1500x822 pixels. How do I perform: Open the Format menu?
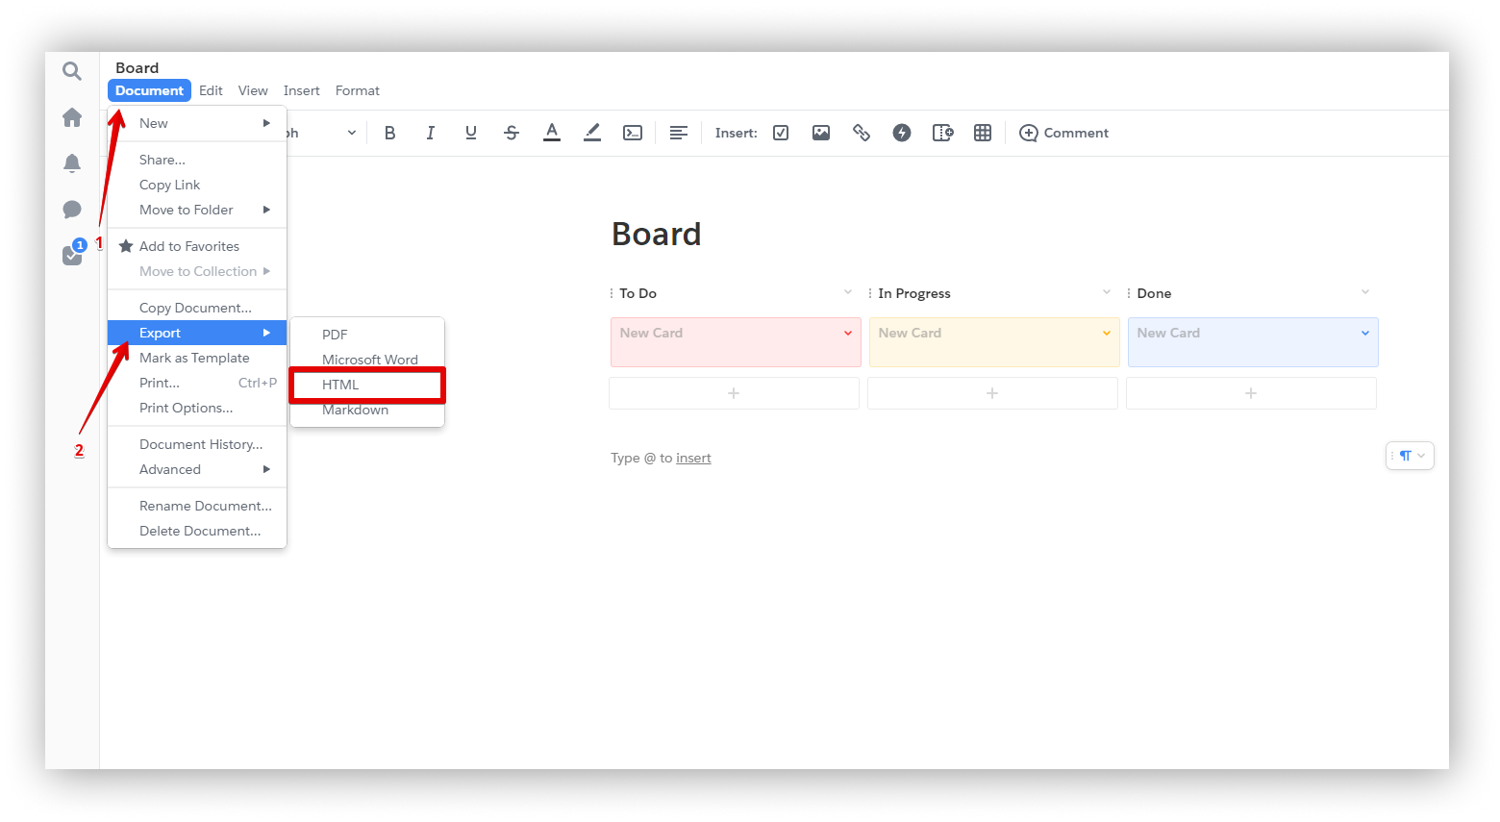click(x=358, y=90)
